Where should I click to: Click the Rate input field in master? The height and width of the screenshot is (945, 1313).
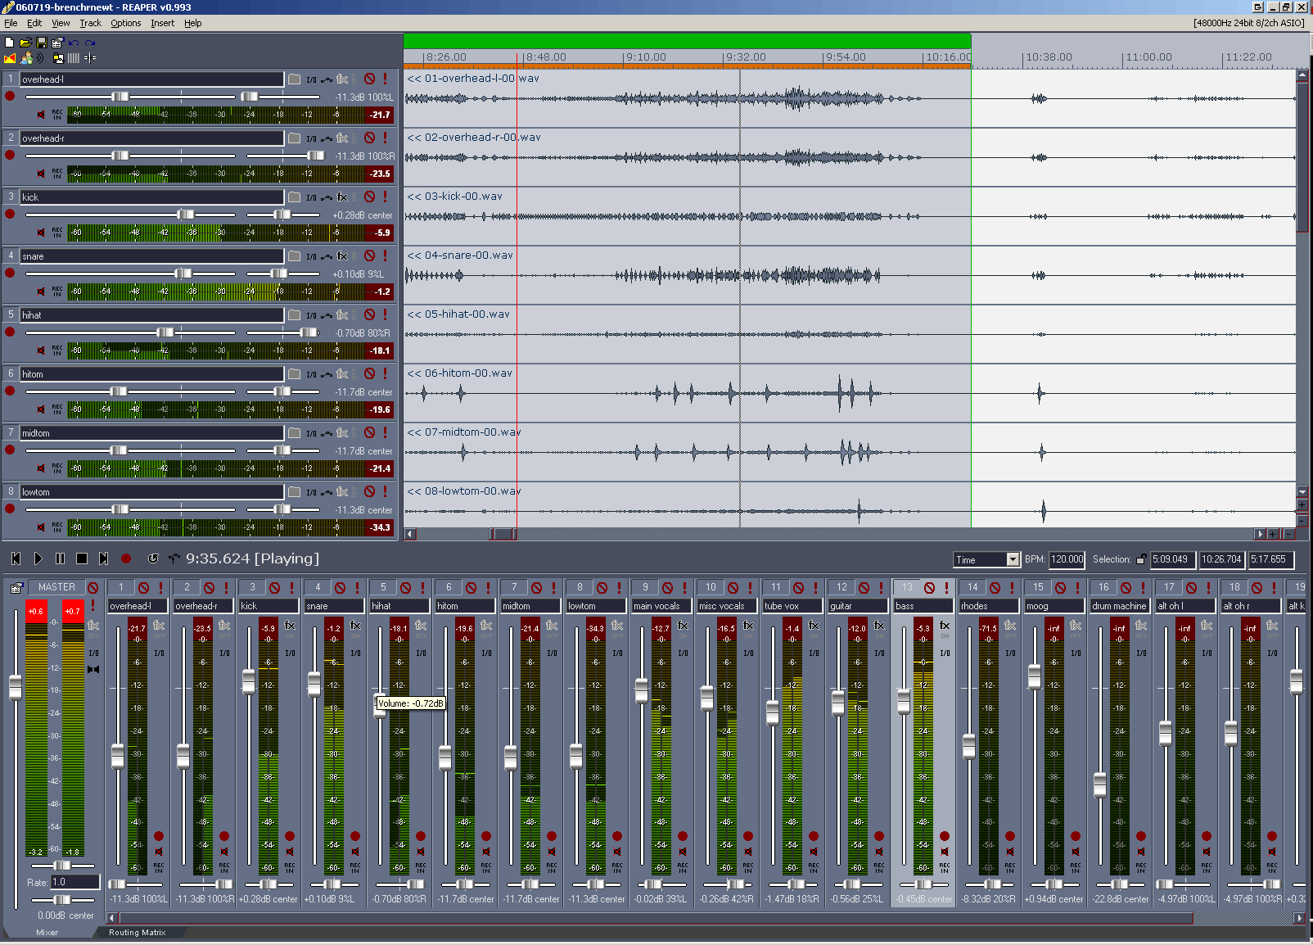pos(74,882)
